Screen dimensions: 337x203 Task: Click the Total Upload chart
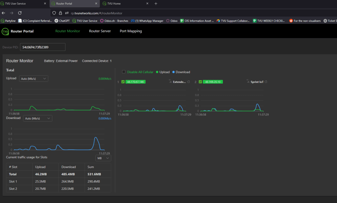[59, 100]
